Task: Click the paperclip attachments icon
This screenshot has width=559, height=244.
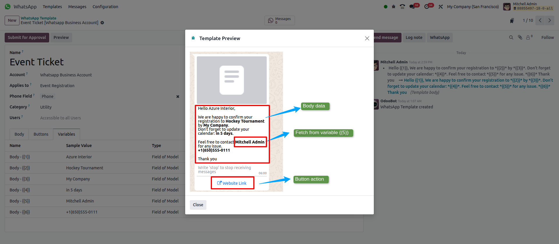Action: coord(520,37)
